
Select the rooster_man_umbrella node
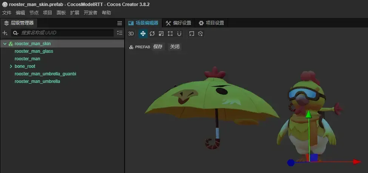pos(37,81)
